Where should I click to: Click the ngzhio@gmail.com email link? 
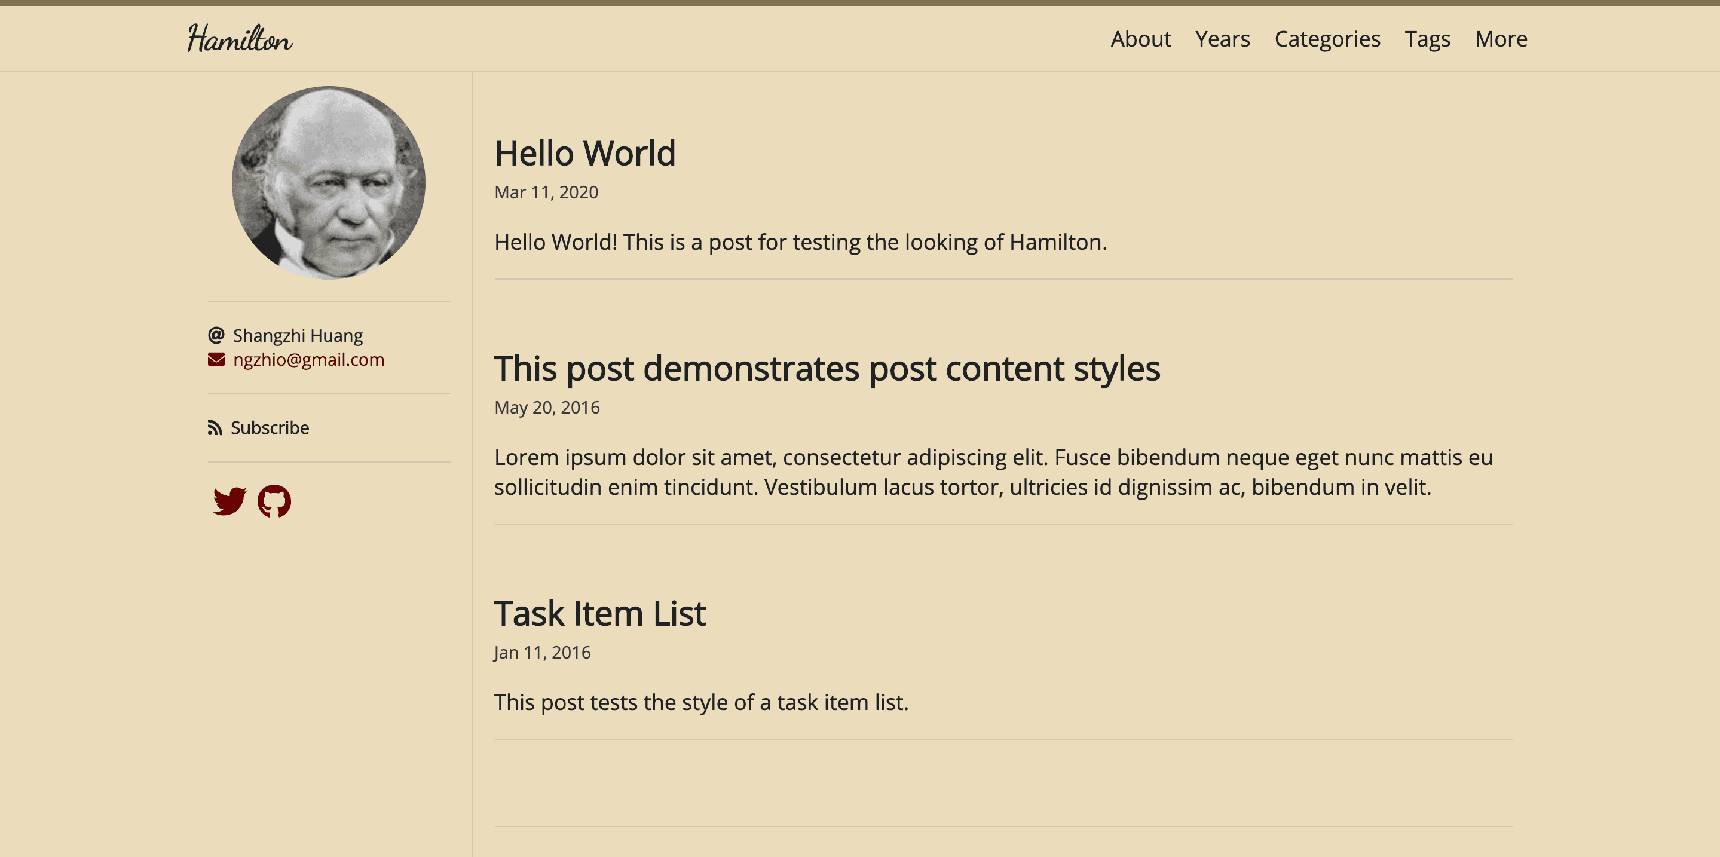pyautogui.click(x=308, y=360)
